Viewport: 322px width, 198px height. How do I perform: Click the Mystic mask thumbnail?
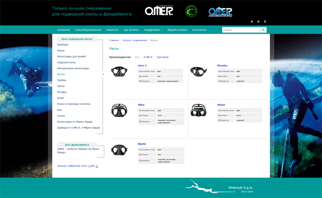(119, 150)
